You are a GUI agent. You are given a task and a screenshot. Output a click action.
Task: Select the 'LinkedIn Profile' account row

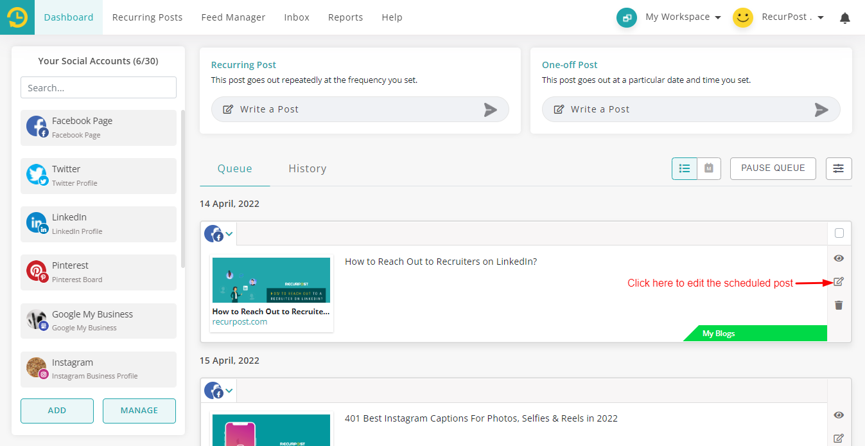click(98, 224)
